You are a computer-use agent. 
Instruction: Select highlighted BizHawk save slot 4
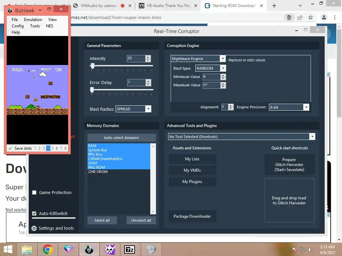[48, 148]
